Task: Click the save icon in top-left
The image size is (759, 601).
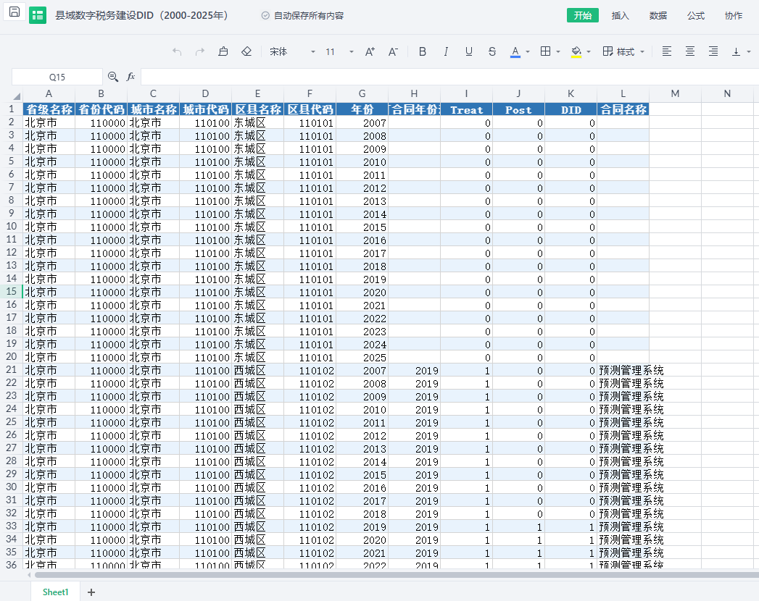Action: (14, 12)
